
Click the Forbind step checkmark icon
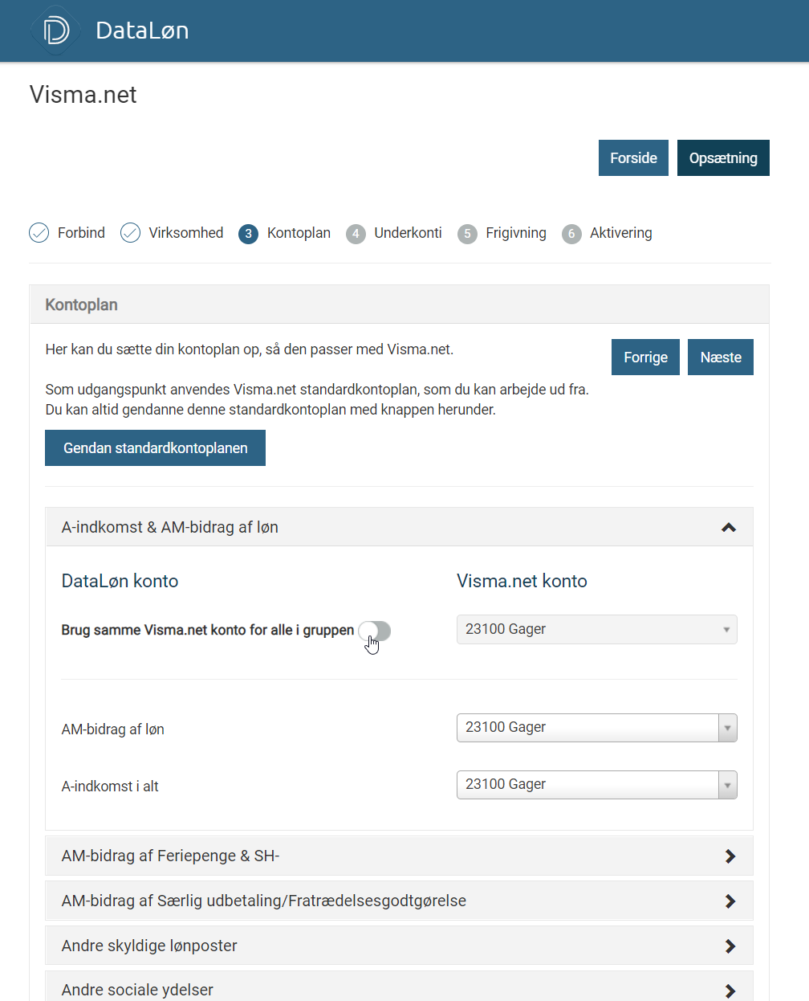[x=39, y=233]
